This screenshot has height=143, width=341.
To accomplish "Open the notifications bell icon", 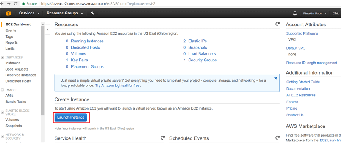I will click(295, 13).
